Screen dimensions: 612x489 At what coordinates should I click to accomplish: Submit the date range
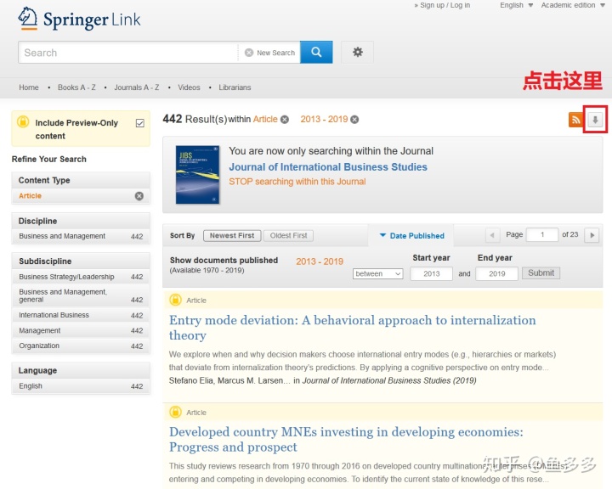coord(541,273)
